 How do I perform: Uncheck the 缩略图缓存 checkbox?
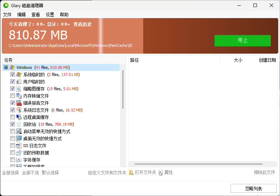click(12, 89)
